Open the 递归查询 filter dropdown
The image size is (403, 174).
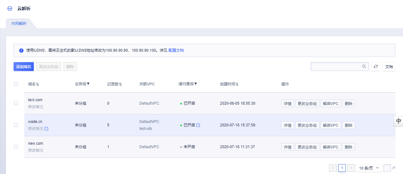coord(196,84)
